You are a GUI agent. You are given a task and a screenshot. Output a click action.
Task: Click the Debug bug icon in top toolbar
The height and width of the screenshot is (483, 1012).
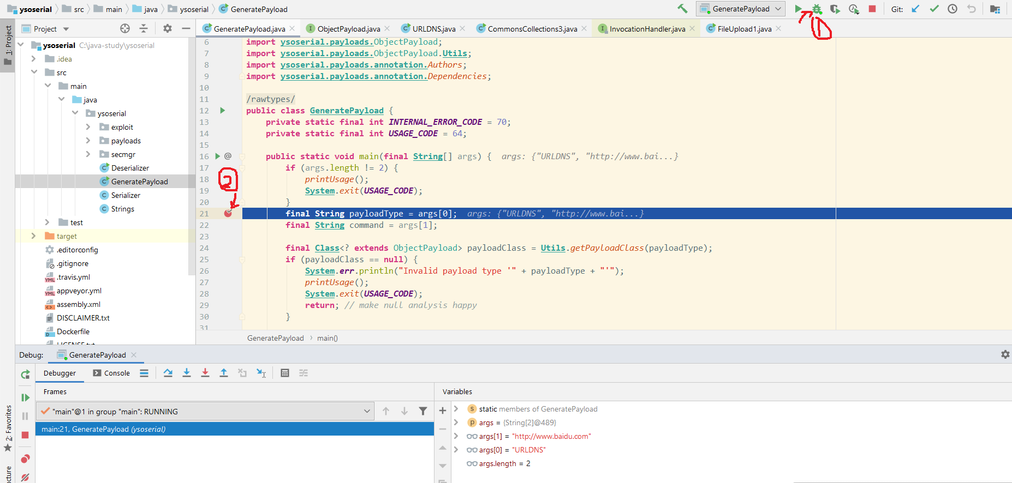point(817,9)
